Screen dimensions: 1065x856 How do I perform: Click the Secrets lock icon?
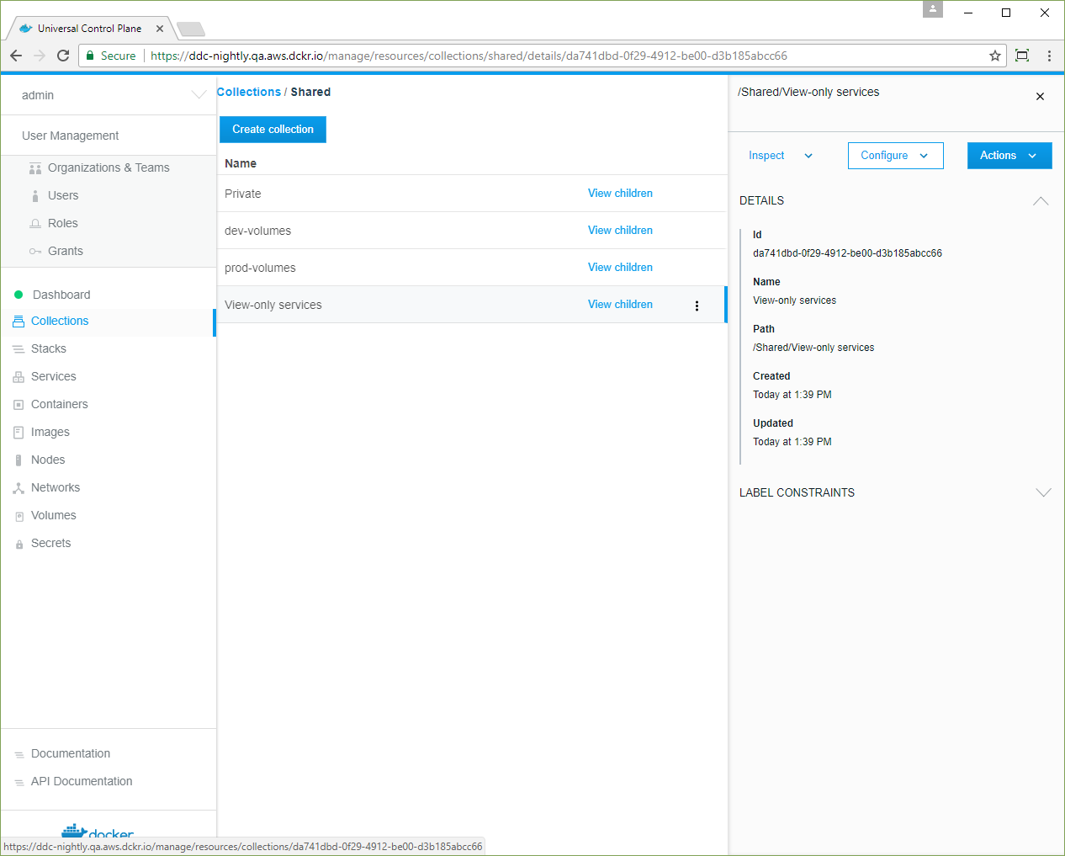pyautogui.click(x=19, y=544)
